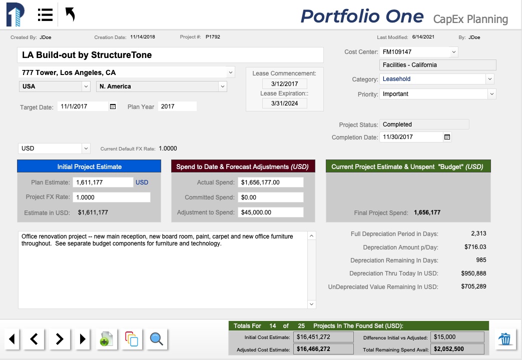522x360 pixels.
Task: Edit the project title field
Action: pyautogui.click(x=170, y=55)
